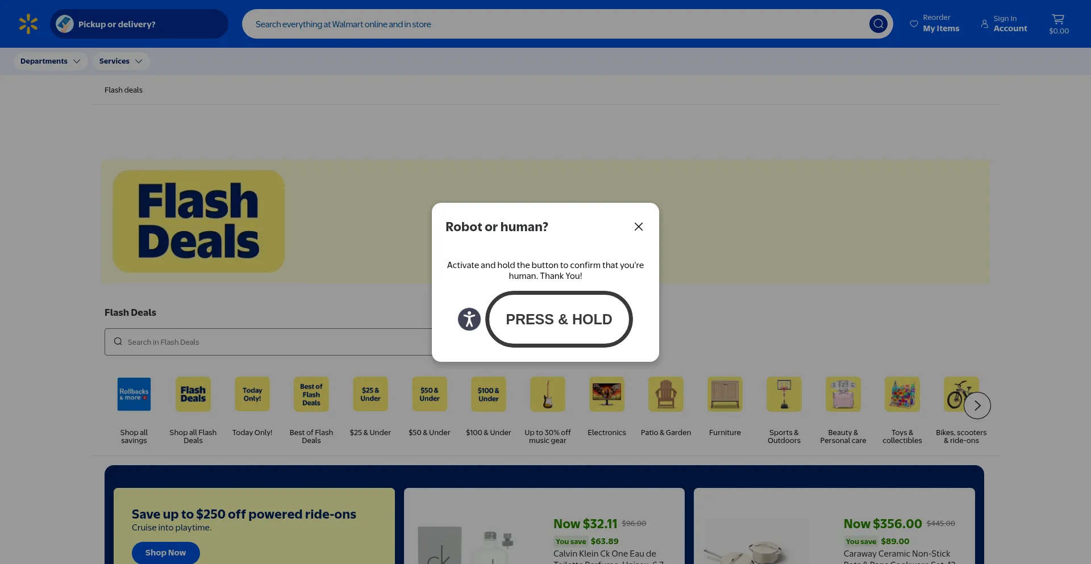Click the Flash Deals section heading
Image resolution: width=1091 pixels, height=564 pixels.
click(x=130, y=312)
